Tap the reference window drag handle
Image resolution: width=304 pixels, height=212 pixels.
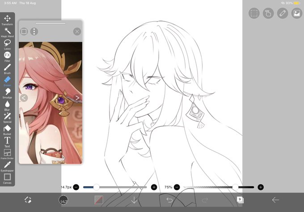tap(51, 23)
